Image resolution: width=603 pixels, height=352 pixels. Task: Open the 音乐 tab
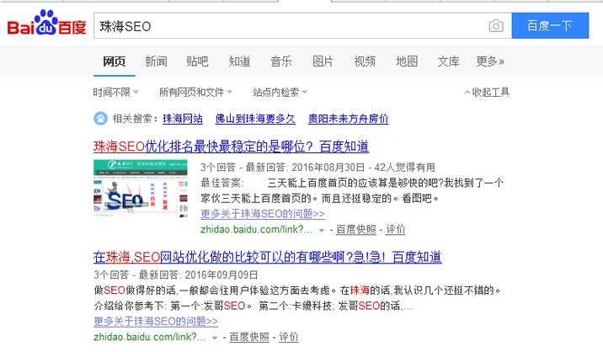(x=281, y=61)
